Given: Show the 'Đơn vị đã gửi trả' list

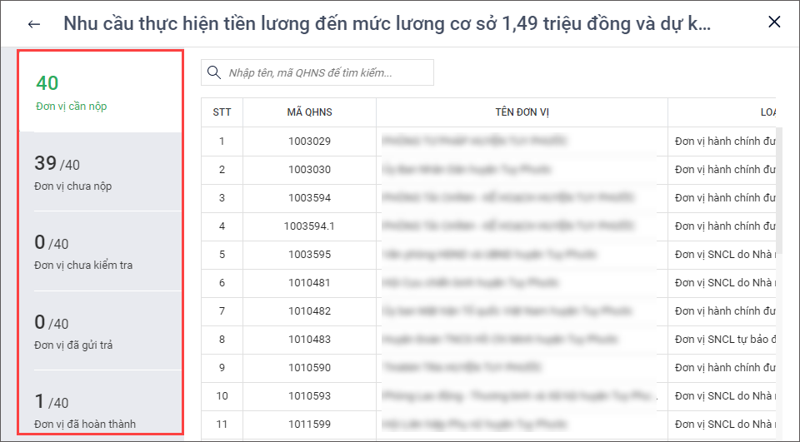Looking at the screenshot, I should (100, 330).
